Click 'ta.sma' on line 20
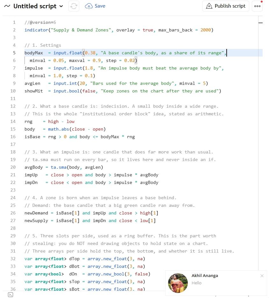Viewport: 269px width, 298px height. [59, 167]
